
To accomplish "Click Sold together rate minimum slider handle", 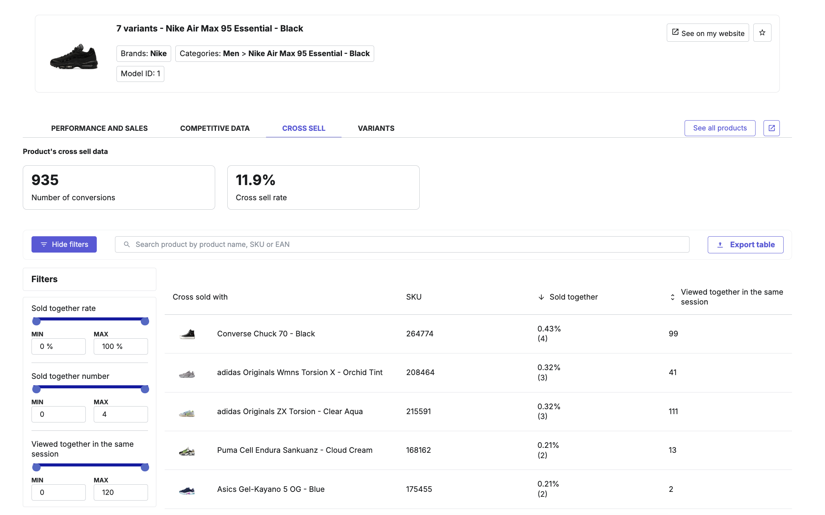I will [x=36, y=322].
